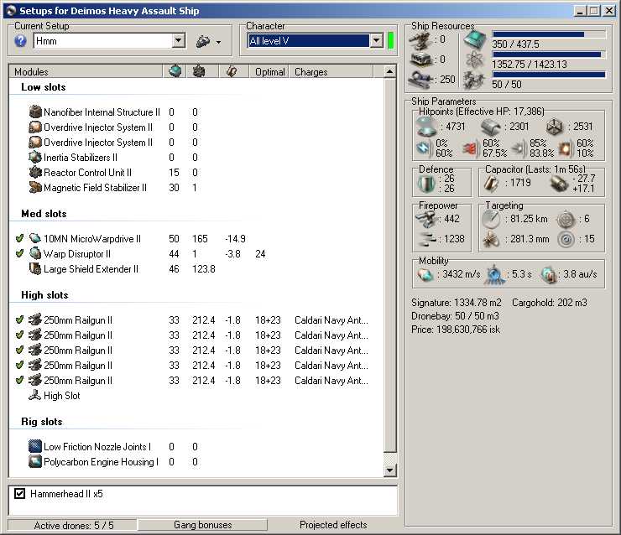
Task: Uncheck the Hammerhead II x5 drones checkbox
Action: (19, 493)
